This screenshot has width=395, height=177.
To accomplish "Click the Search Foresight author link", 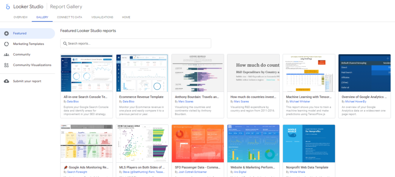I will [77, 172].
